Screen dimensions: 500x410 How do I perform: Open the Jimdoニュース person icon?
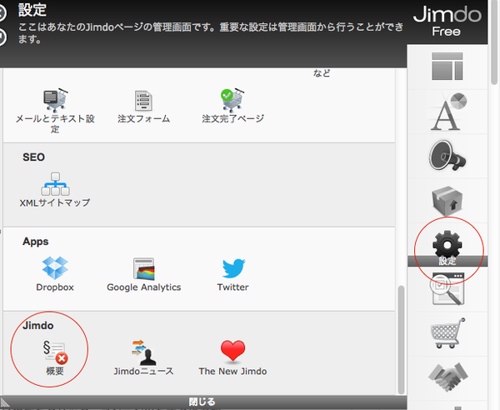(143, 352)
